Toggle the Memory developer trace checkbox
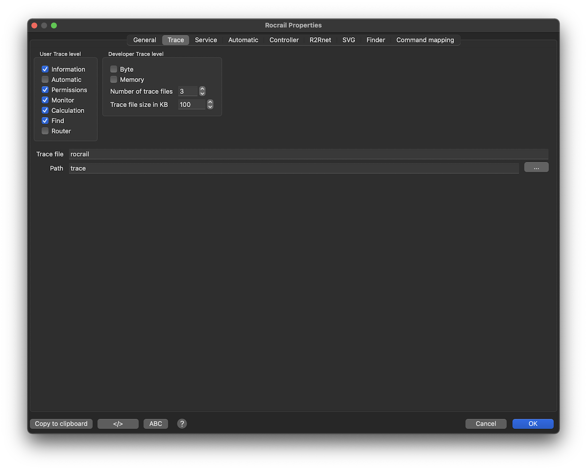The height and width of the screenshot is (470, 587). (113, 80)
